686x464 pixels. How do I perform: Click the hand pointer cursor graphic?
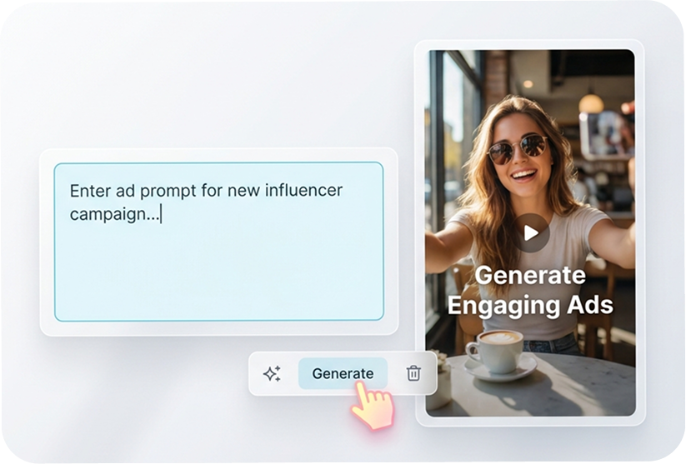point(373,406)
